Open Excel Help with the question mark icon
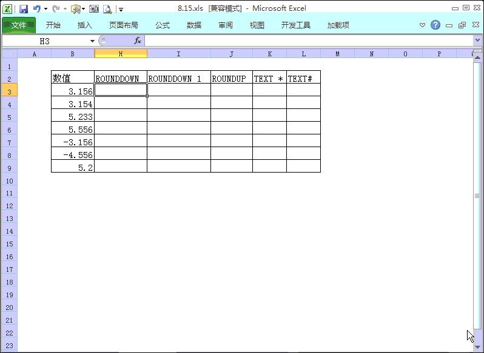This screenshot has width=484, height=353. (435, 25)
